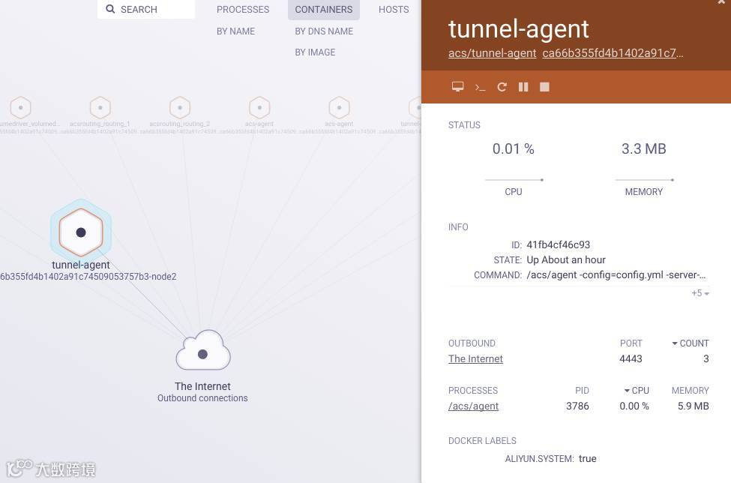Screen dimensions: 731x483
Task: Open an exec shell in the tunnel-agent container
Action: (480, 87)
